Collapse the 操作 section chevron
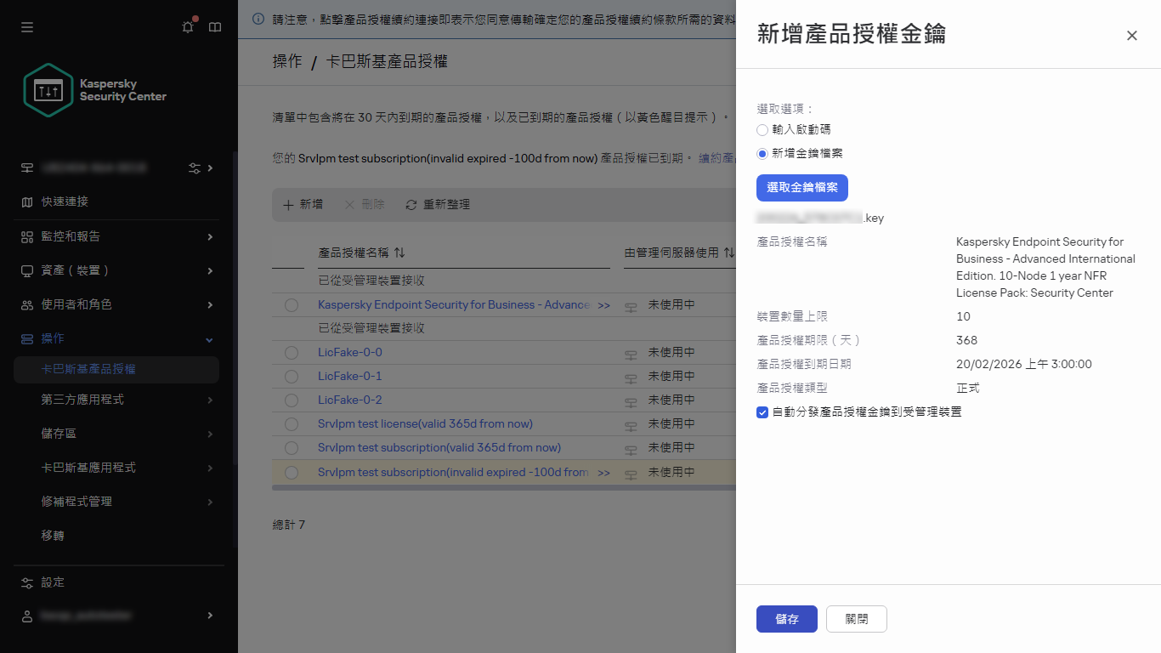The width and height of the screenshot is (1161, 653). (x=208, y=338)
